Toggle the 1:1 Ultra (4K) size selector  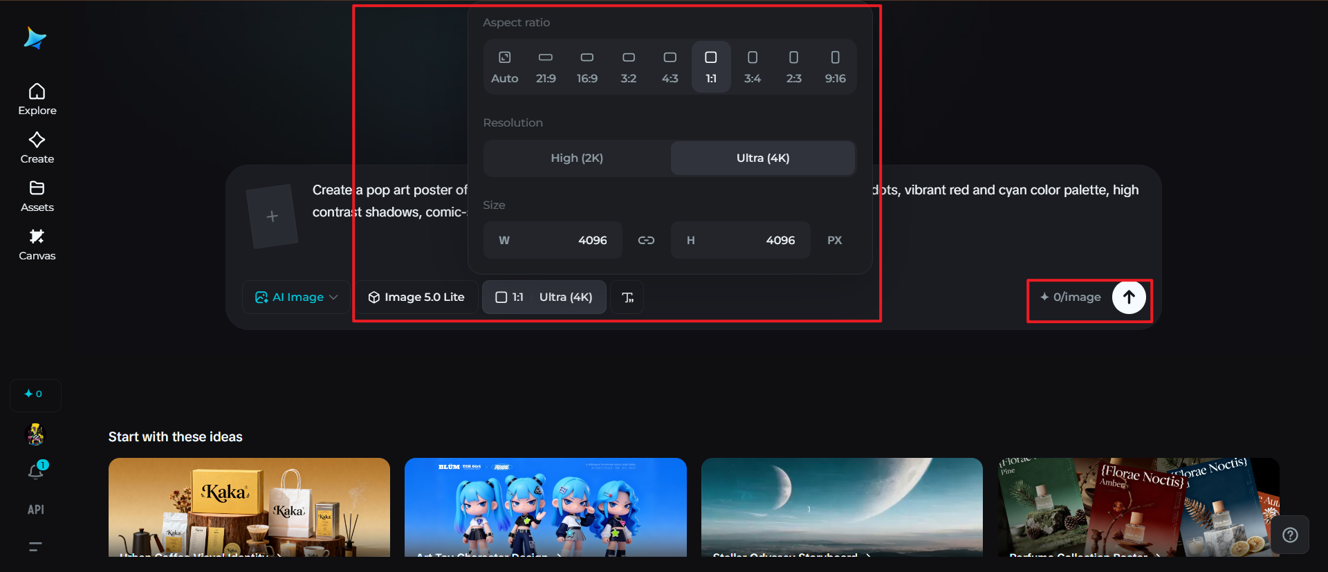tap(544, 297)
